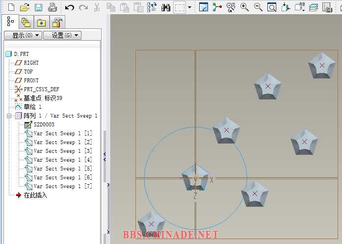Save the model with the floppy disk icon
The image size is (342, 244).
pyautogui.click(x=38, y=7)
